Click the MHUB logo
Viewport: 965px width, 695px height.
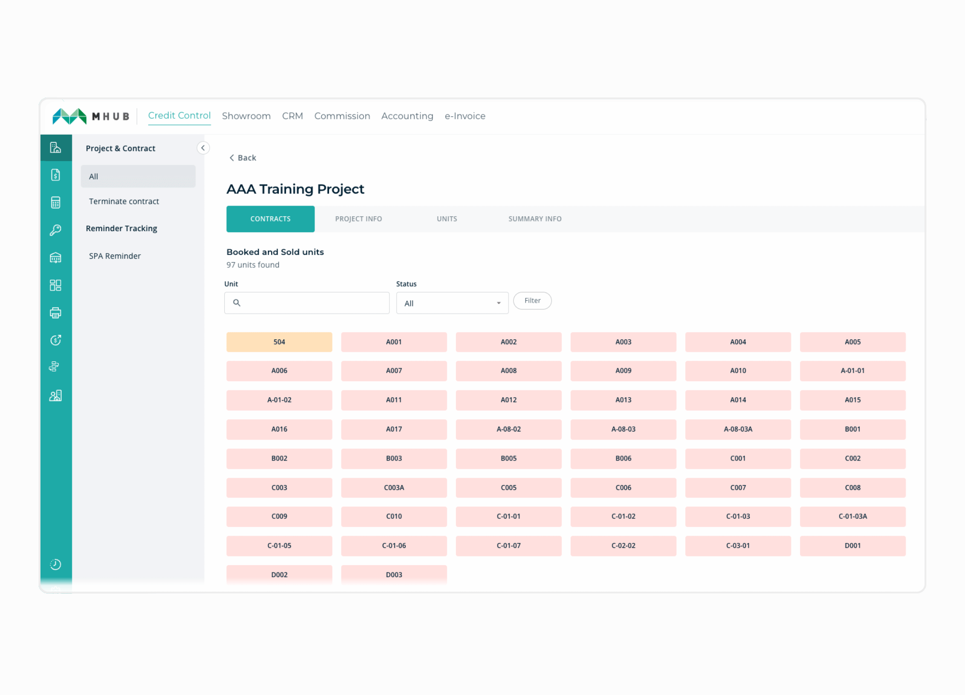point(91,116)
